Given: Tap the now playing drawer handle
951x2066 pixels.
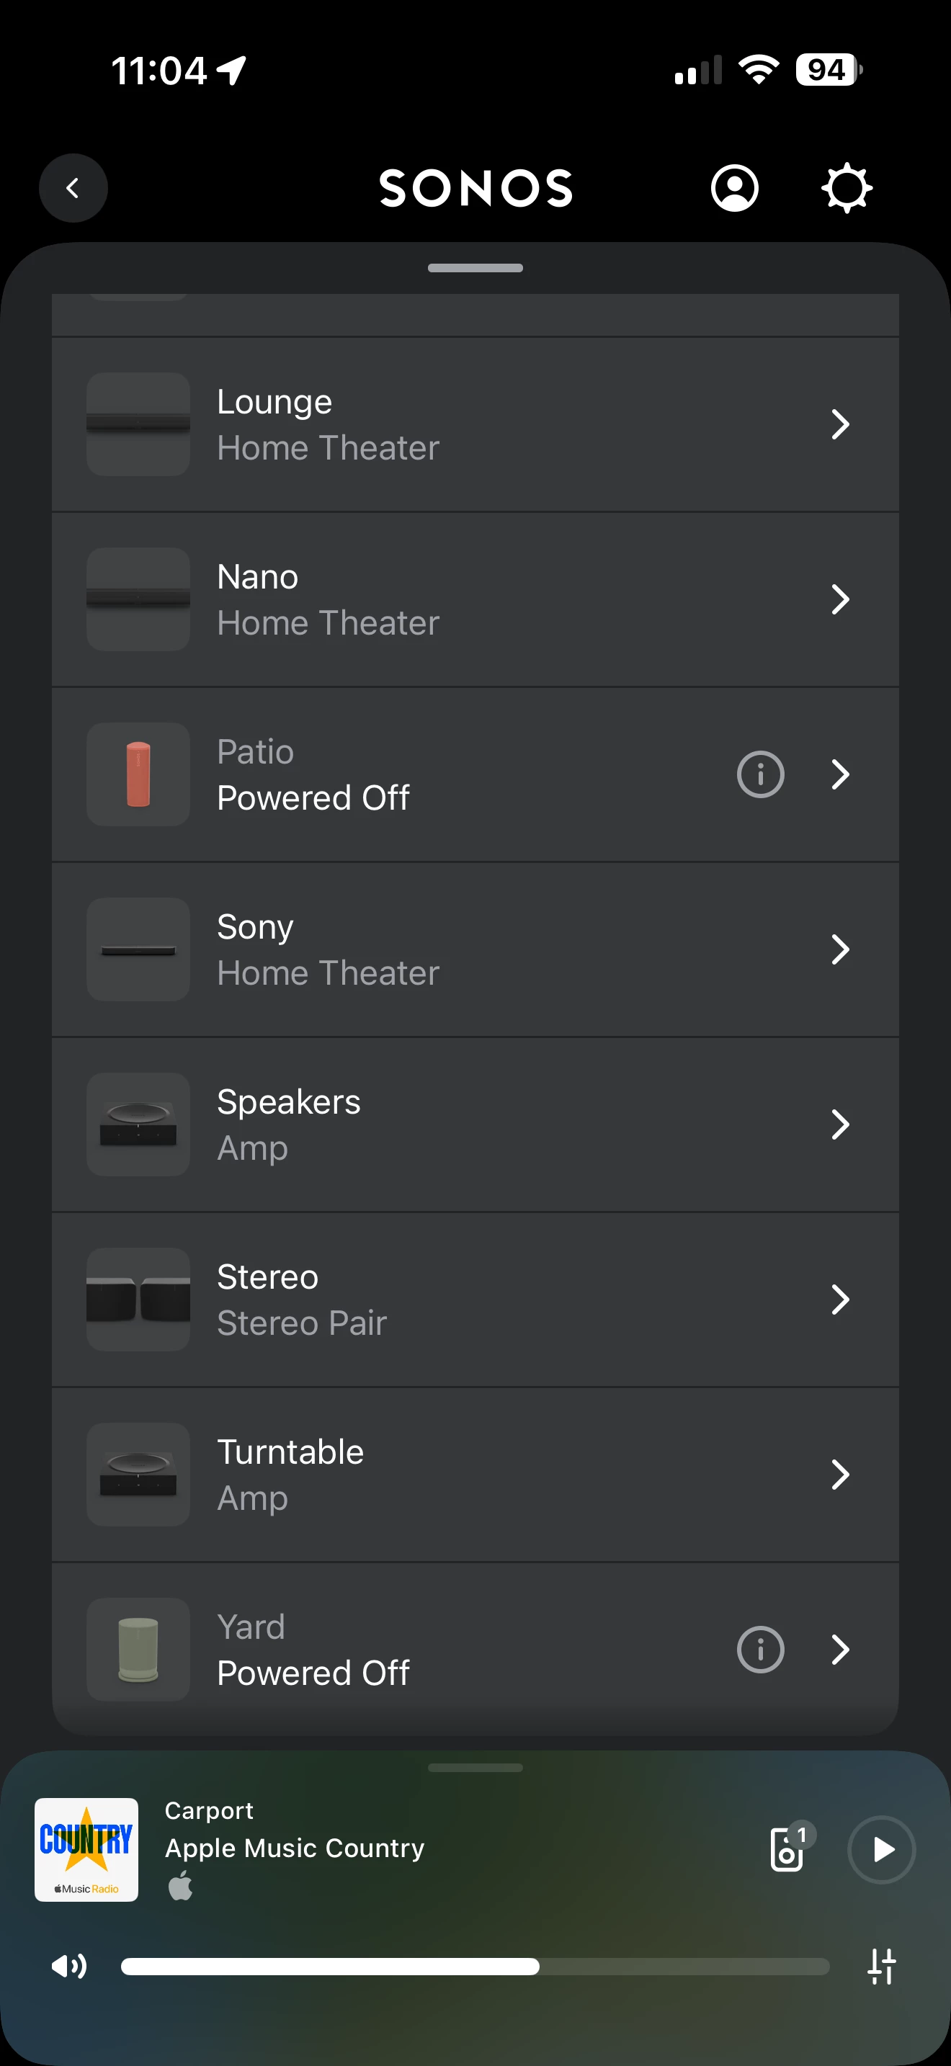Looking at the screenshot, I should point(475,1767).
